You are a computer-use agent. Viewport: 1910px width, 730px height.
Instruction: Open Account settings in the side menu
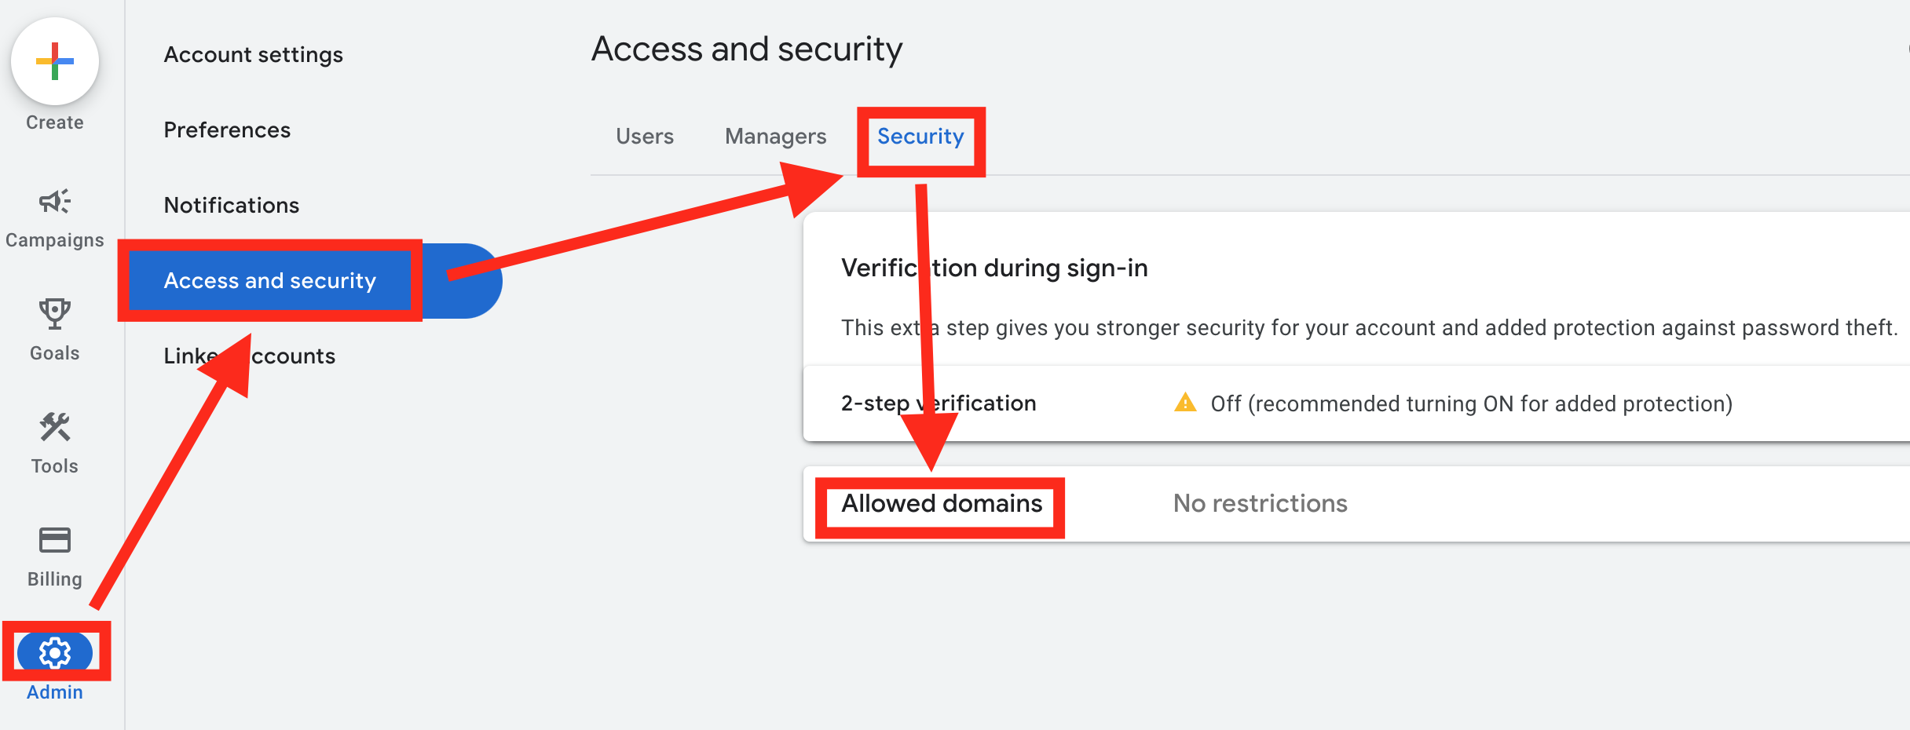(x=253, y=55)
